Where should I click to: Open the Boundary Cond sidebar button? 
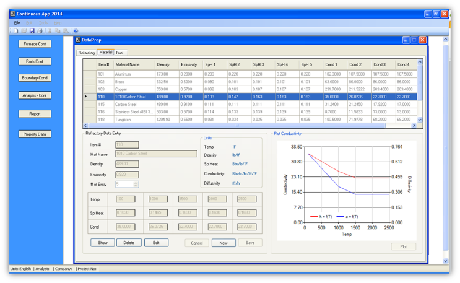35,78
